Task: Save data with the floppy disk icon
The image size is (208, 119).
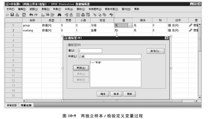Action: pos(12,15)
